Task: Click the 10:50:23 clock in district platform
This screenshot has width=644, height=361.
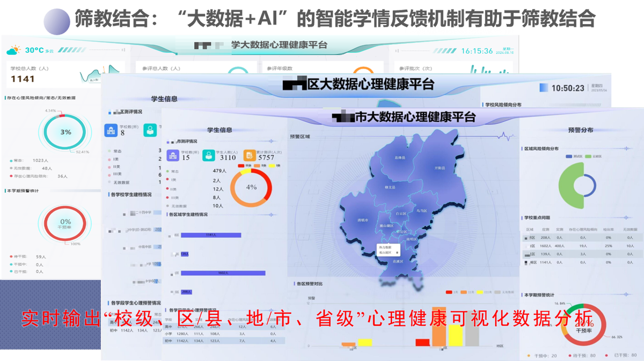Action: pos(568,88)
